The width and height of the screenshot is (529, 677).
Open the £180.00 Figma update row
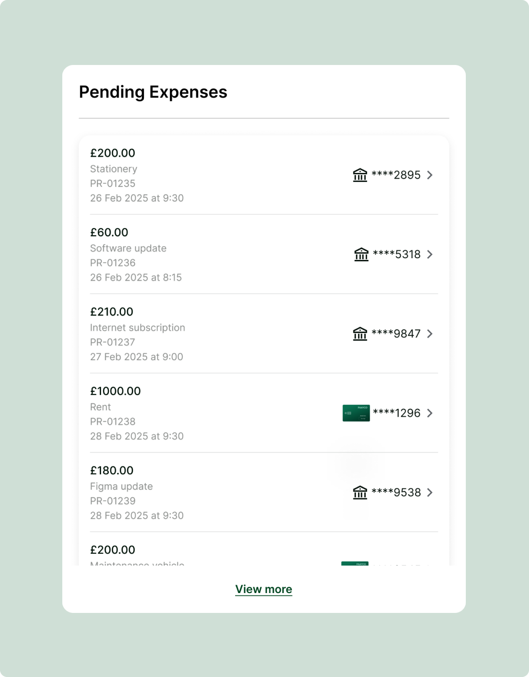(x=264, y=492)
